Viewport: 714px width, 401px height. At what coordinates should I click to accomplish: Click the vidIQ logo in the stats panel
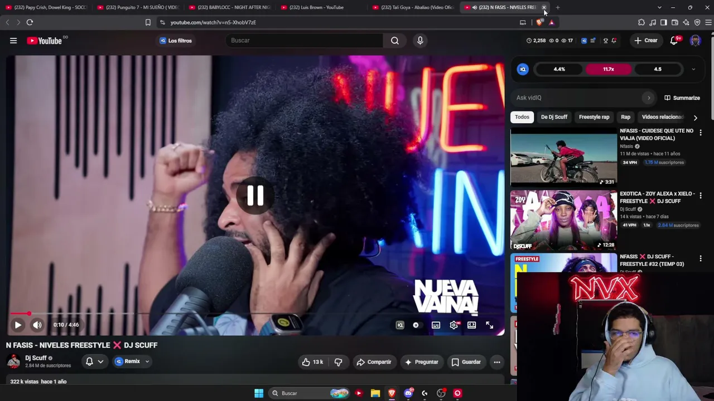click(x=523, y=69)
